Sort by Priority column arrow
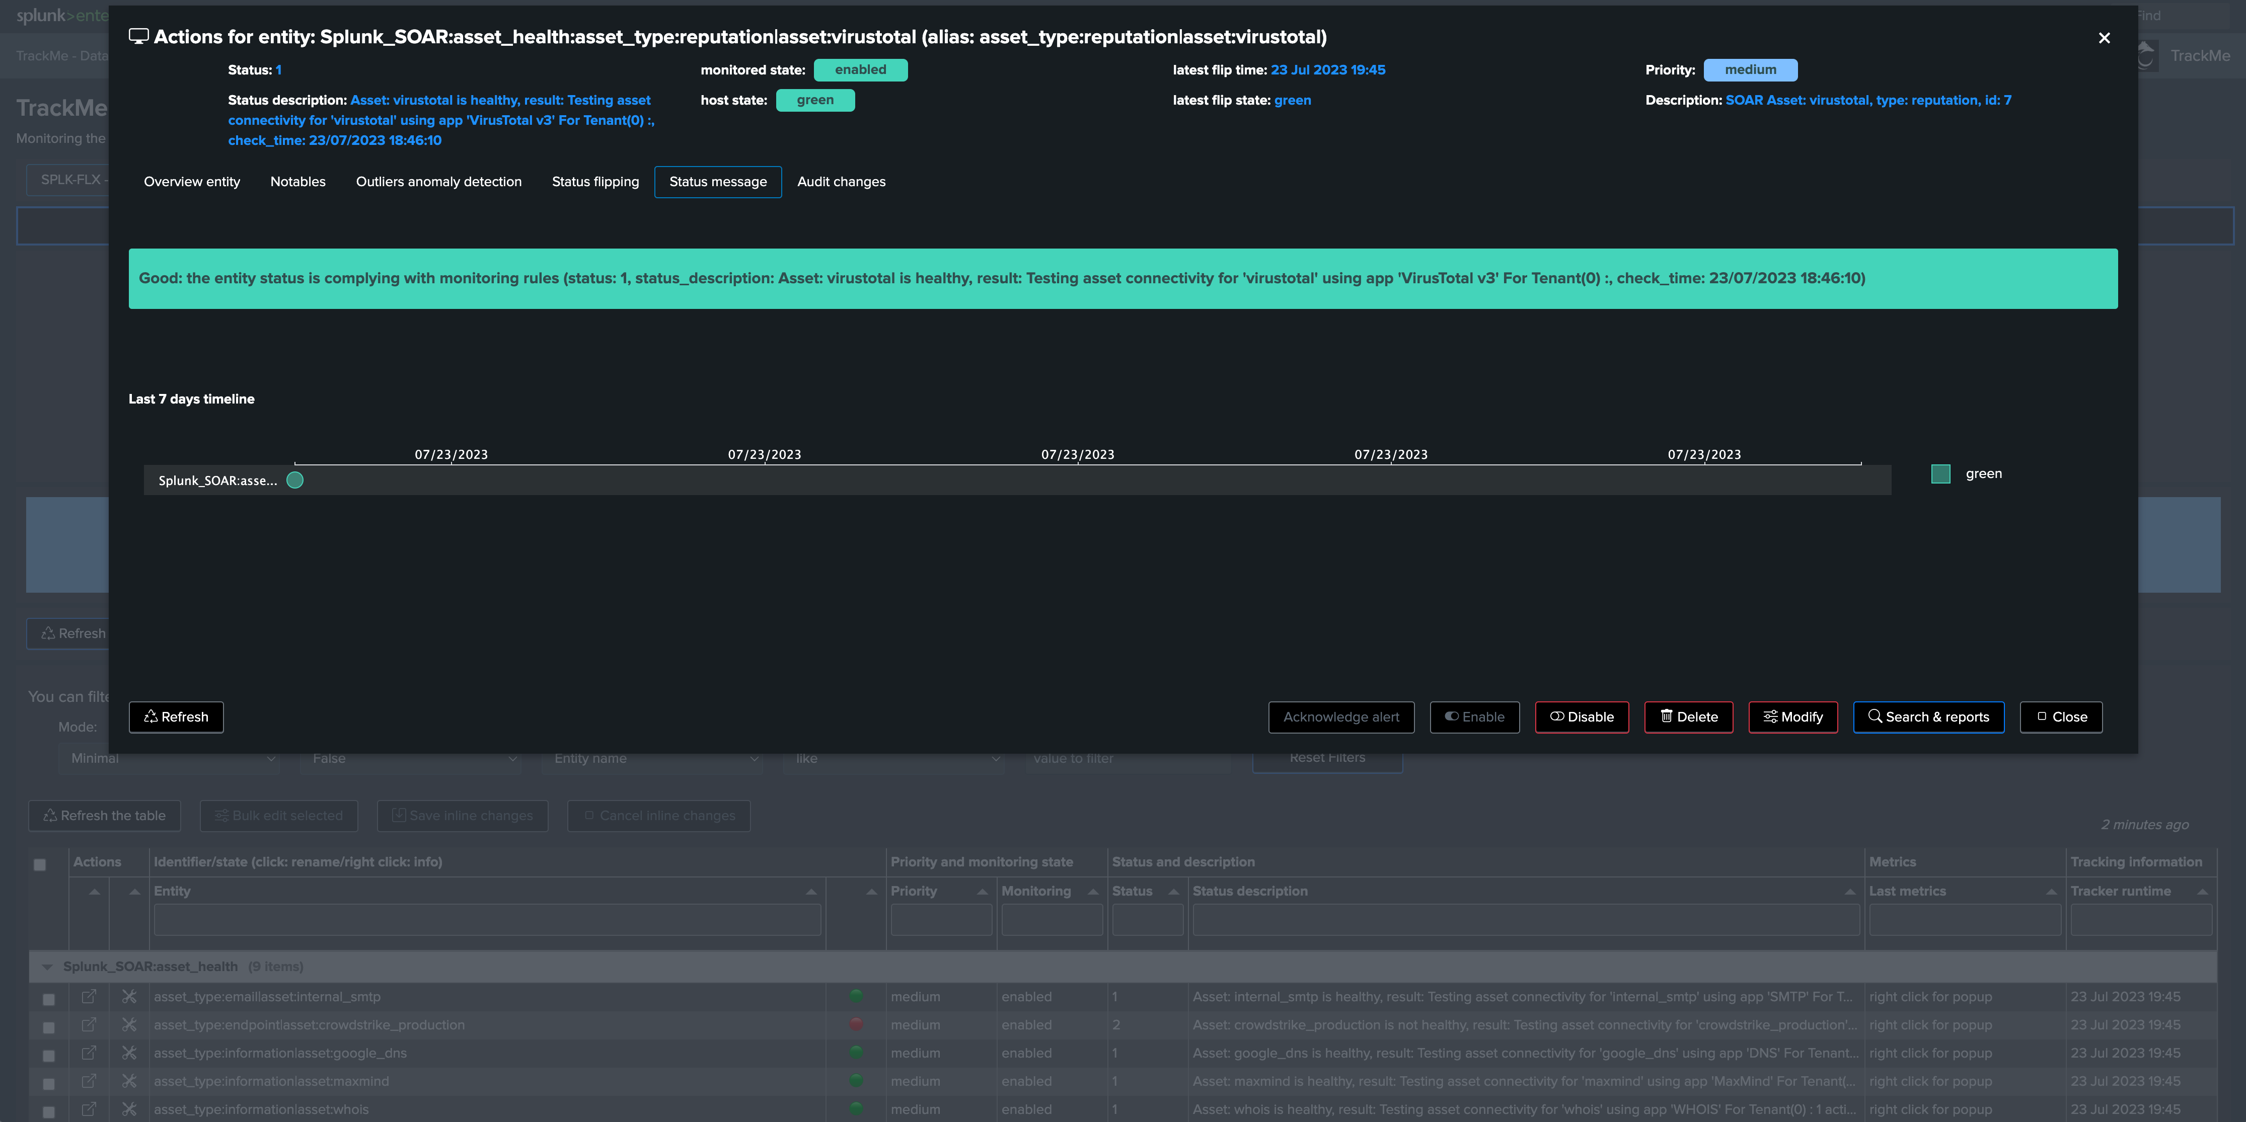The image size is (2246, 1122). pos(982,892)
